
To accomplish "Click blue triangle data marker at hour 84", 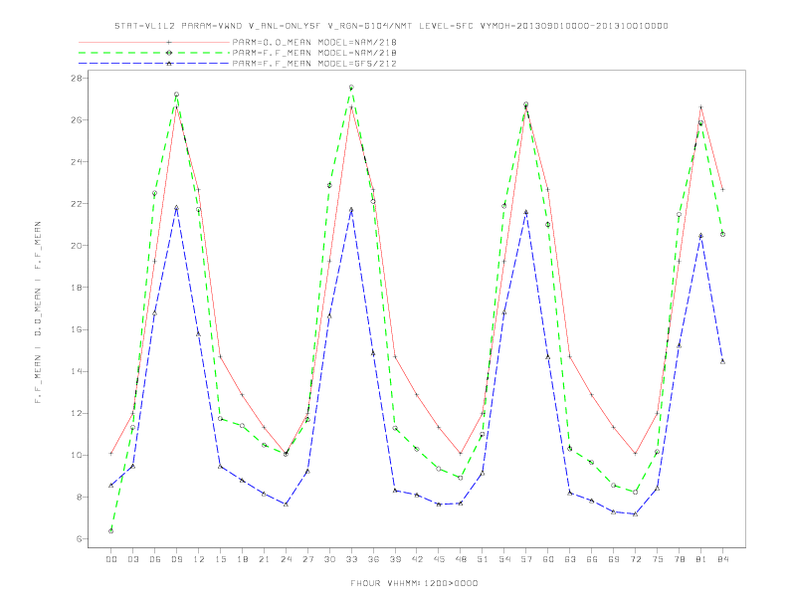I will pos(722,361).
